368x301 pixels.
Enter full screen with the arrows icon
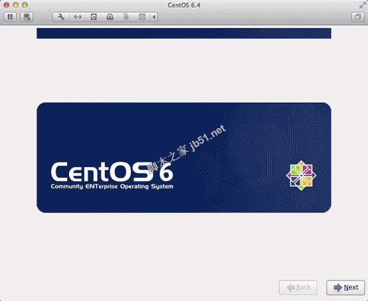pos(363,5)
